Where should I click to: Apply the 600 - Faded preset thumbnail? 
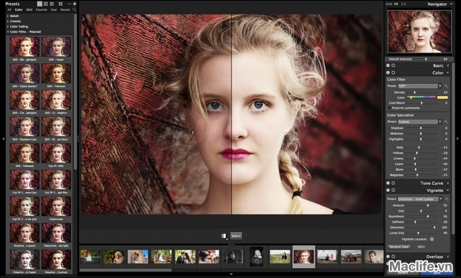tap(56, 47)
